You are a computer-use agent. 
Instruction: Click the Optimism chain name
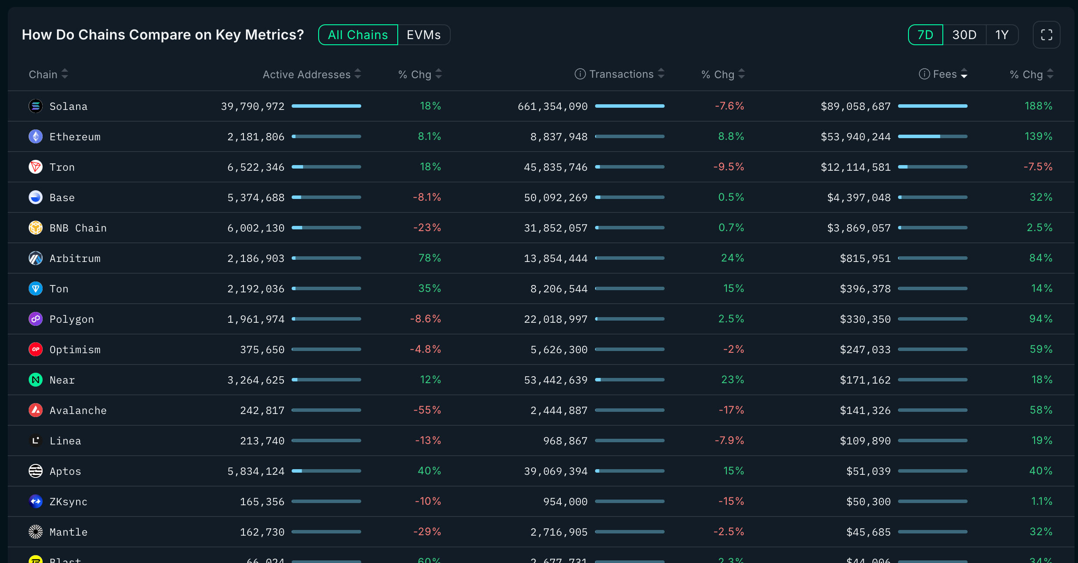pyautogui.click(x=75, y=349)
